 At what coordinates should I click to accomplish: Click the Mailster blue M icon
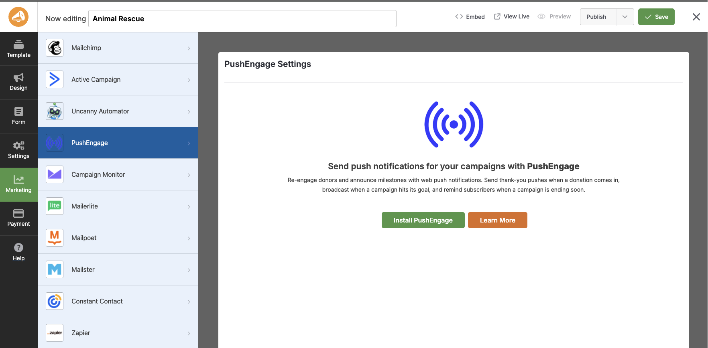(x=55, y=269)
